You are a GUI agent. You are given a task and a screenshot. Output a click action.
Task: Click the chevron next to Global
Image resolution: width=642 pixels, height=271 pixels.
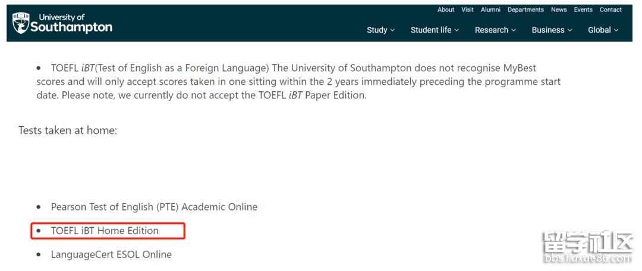coord(616,30)
